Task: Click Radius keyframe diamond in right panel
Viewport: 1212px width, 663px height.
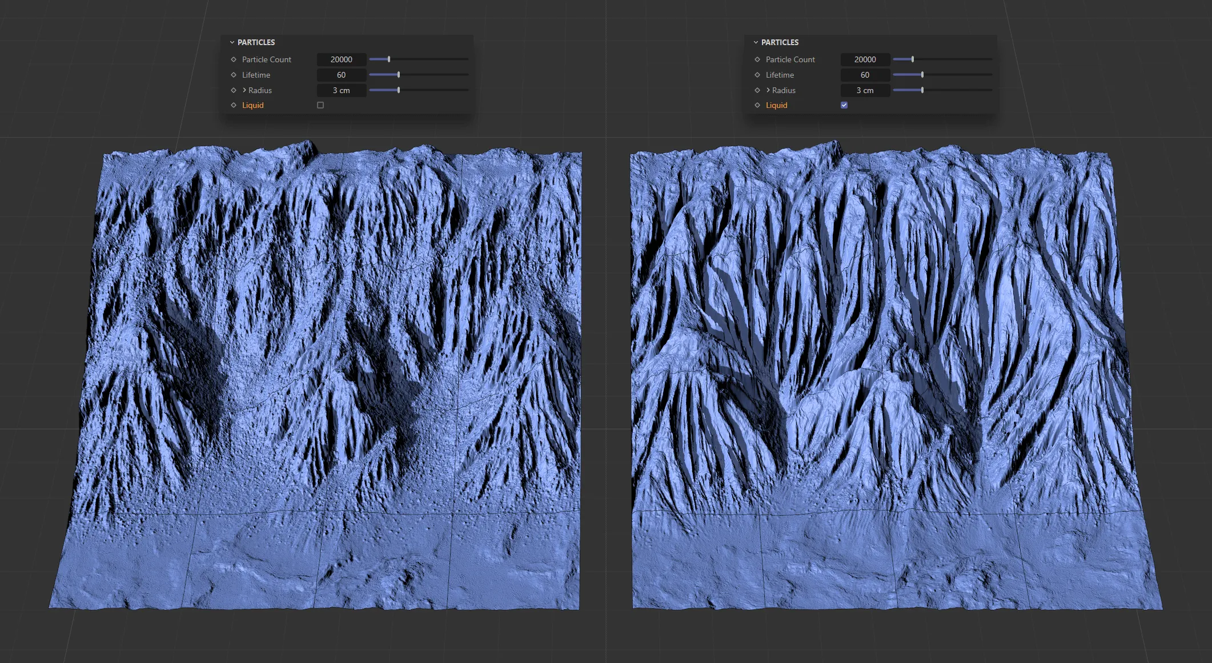Action: tap(757, 90)
